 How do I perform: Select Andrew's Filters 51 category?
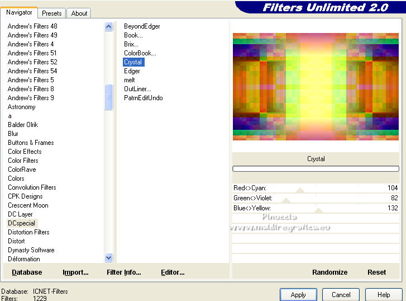pos(32,53)
